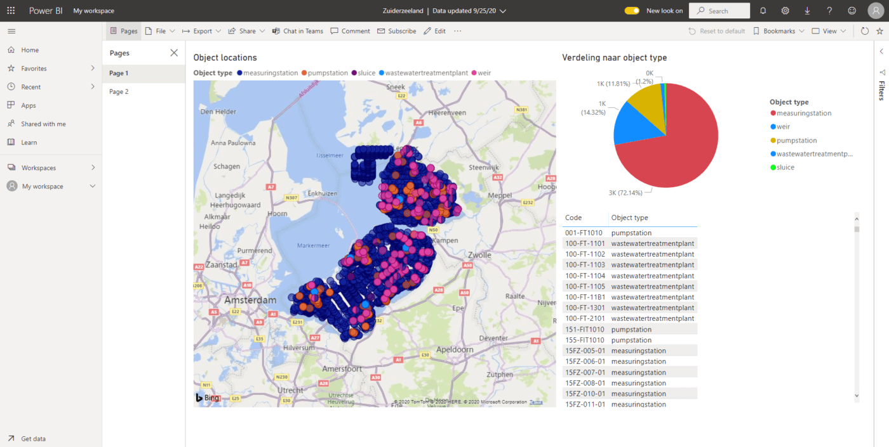The height and width of the screenshot is (447, 889).
Task: Open the File menu dropdown
Action: coord(159,31)
